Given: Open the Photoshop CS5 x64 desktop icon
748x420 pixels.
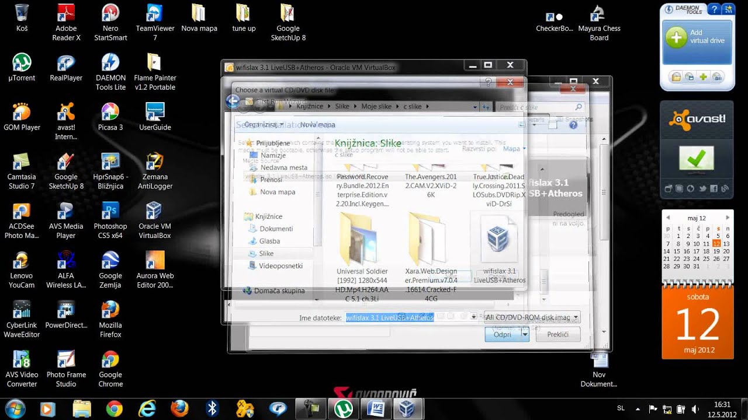Looking at the screenshot, I should 110,220.
